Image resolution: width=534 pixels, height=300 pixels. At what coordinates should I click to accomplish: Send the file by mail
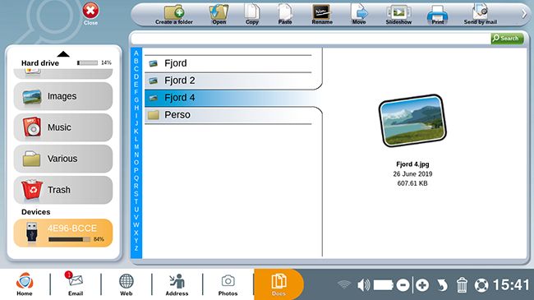click(481, 15)
